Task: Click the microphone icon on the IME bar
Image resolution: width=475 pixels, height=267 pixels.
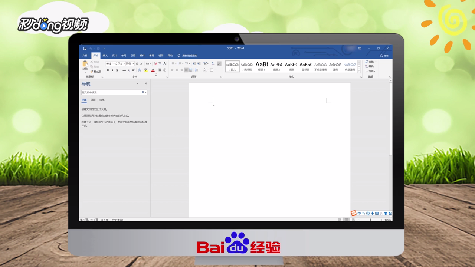Action: pos(372,213)
